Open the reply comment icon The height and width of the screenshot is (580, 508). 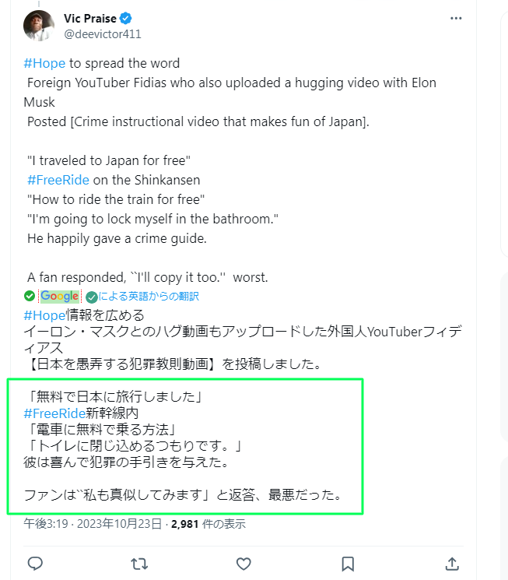tap(35, 564)
